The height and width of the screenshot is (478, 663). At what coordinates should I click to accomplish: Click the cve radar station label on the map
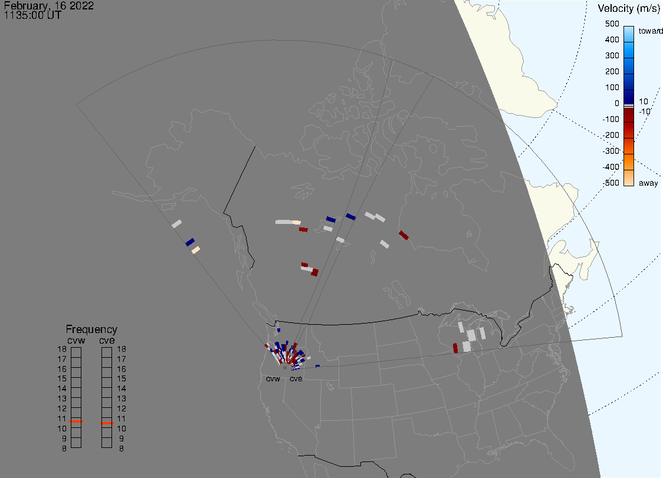tap(296, 379)
